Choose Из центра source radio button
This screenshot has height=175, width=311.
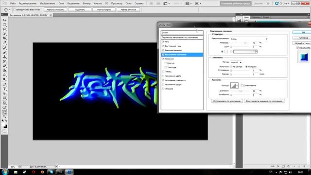231,67
